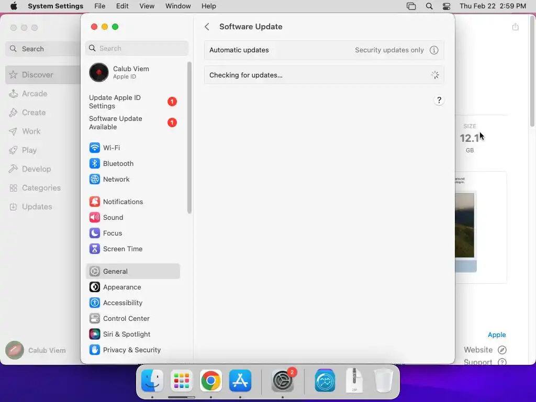Select Network in the settings sidebar
The height and width of the screenshot is (402, 536).
coord(132,179)
